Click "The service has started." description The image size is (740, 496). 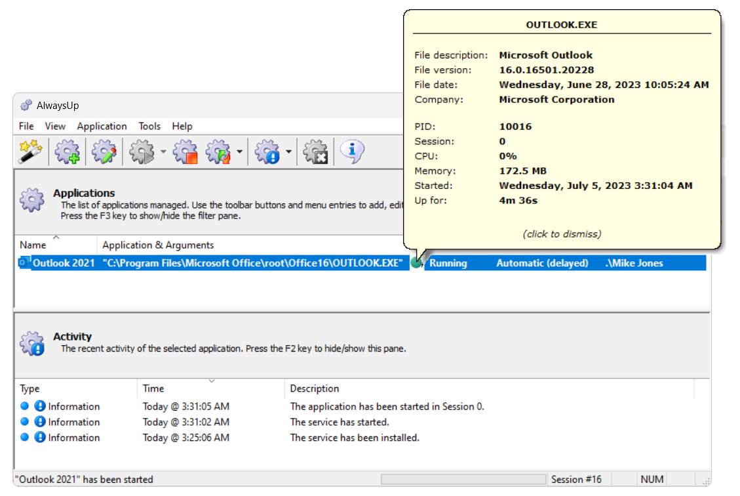coord(340,422)
